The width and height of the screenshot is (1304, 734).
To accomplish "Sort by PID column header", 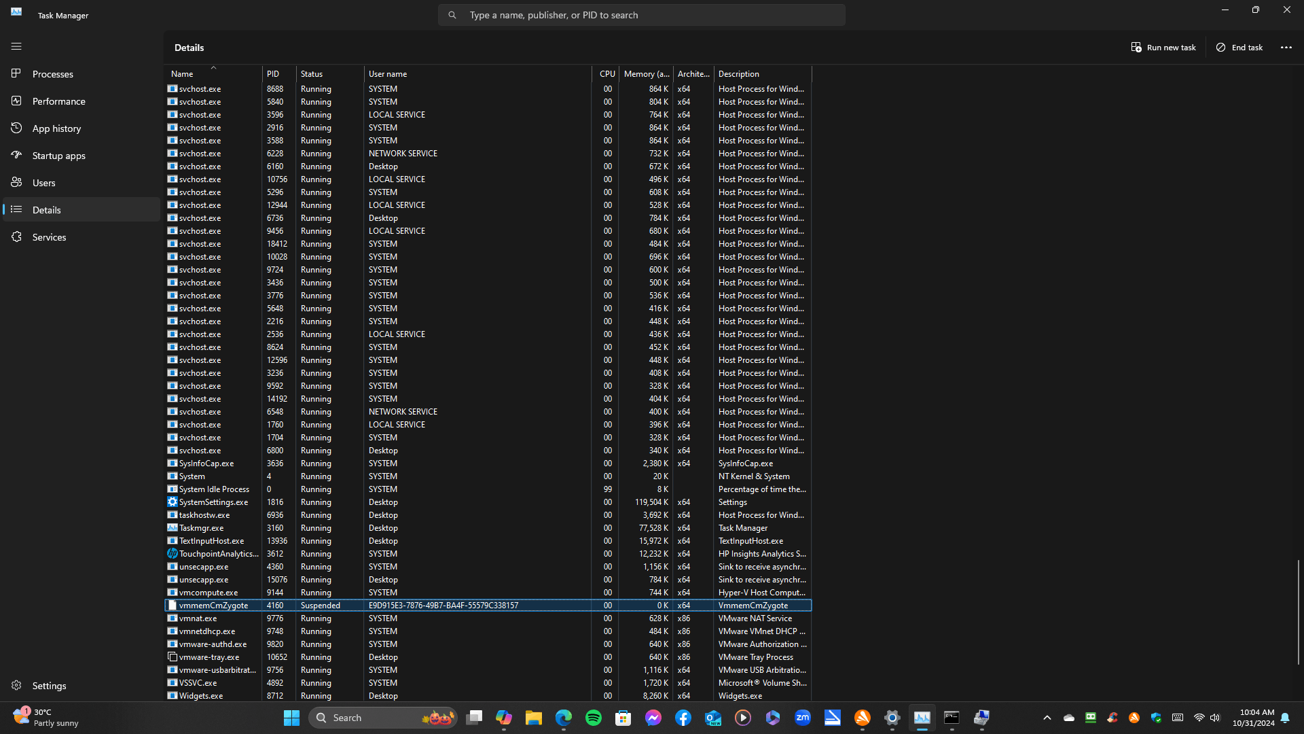I will [279, 74].
